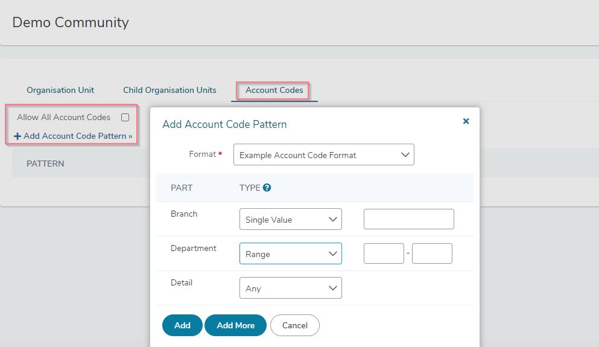Switch to the Organisation Unit tab
The height and width of the screenshot is (347, 599).
pyautogui.click(x=60, y=90)
